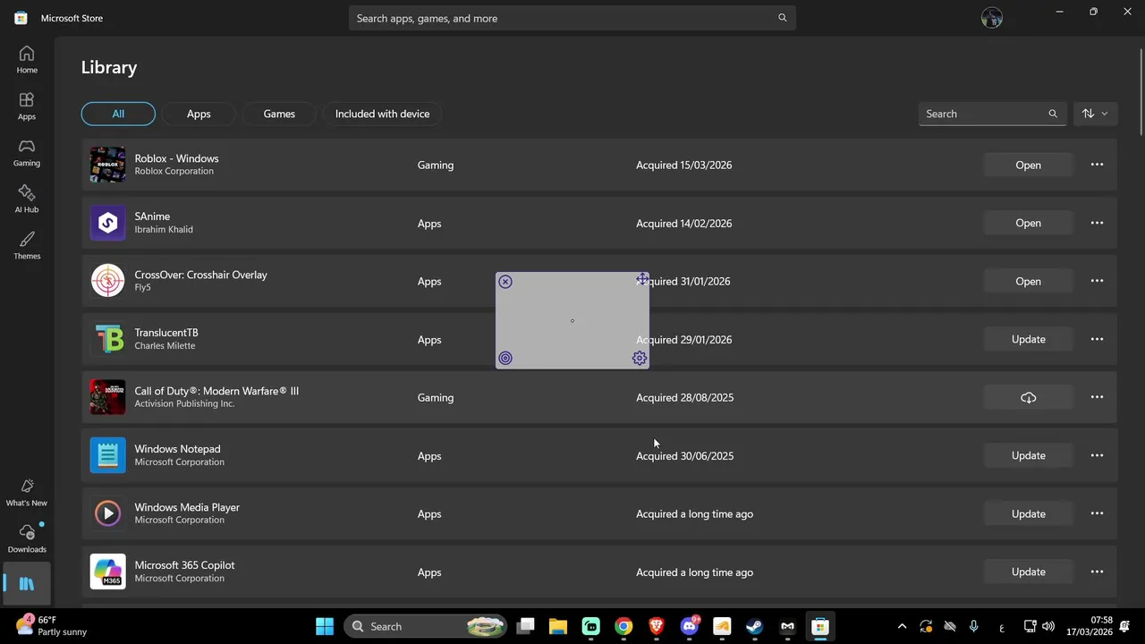Open the Home section in sidebar
Image resolution: width=1145 pixels, height=644 pixels.
[x=27, y=60]
